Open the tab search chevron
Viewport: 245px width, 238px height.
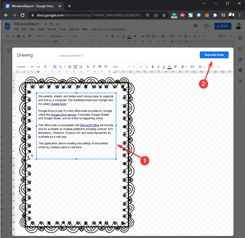204,3
